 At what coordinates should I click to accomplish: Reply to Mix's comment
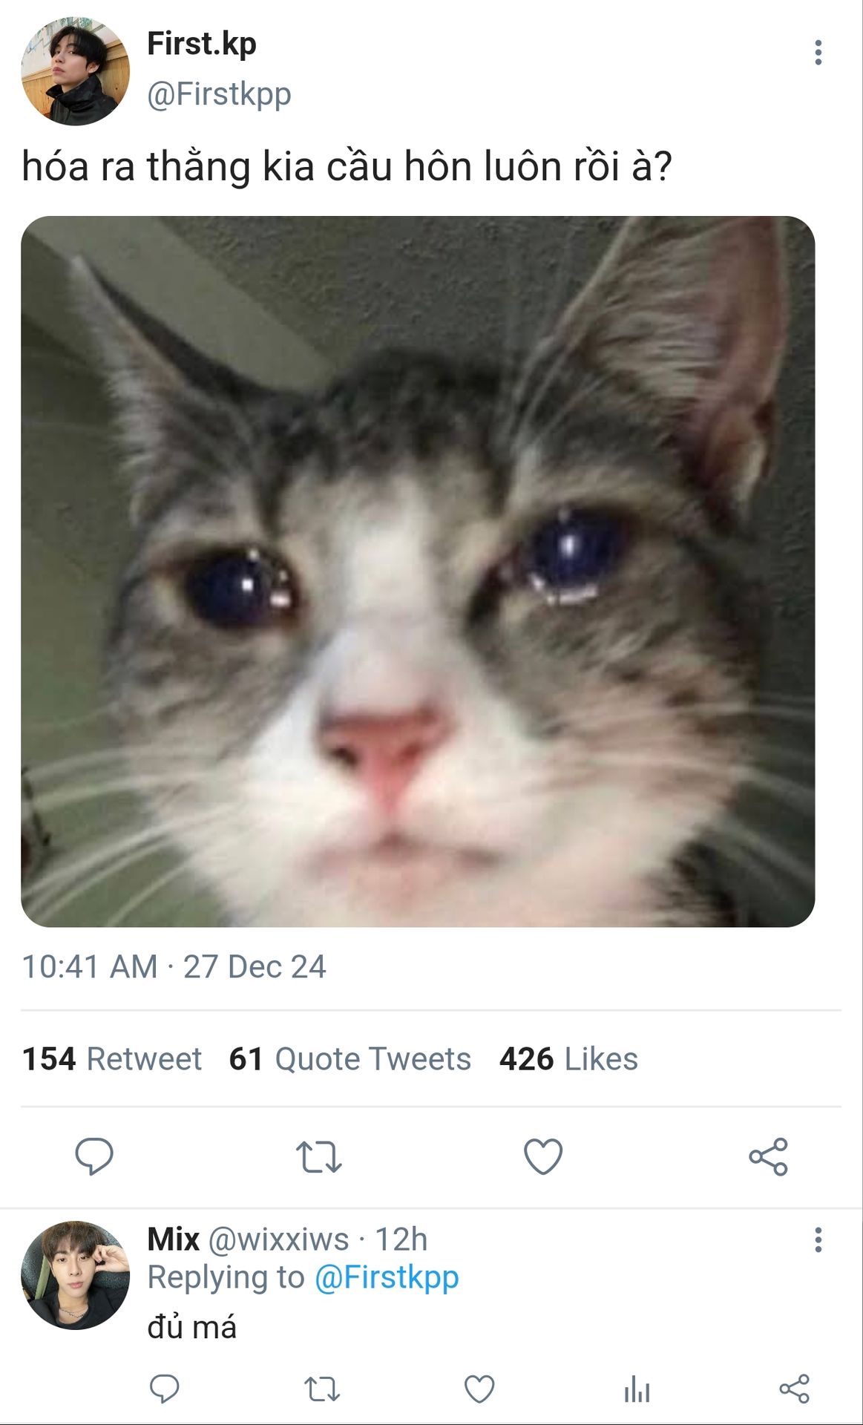tap(164, 1388)
